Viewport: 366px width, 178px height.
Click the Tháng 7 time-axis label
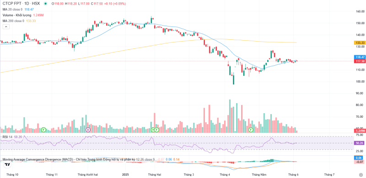coord(329,174)
